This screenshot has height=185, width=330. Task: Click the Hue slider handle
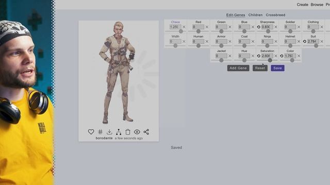[x=244, y=60]
